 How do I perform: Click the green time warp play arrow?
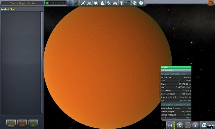[x=47, y=3]
